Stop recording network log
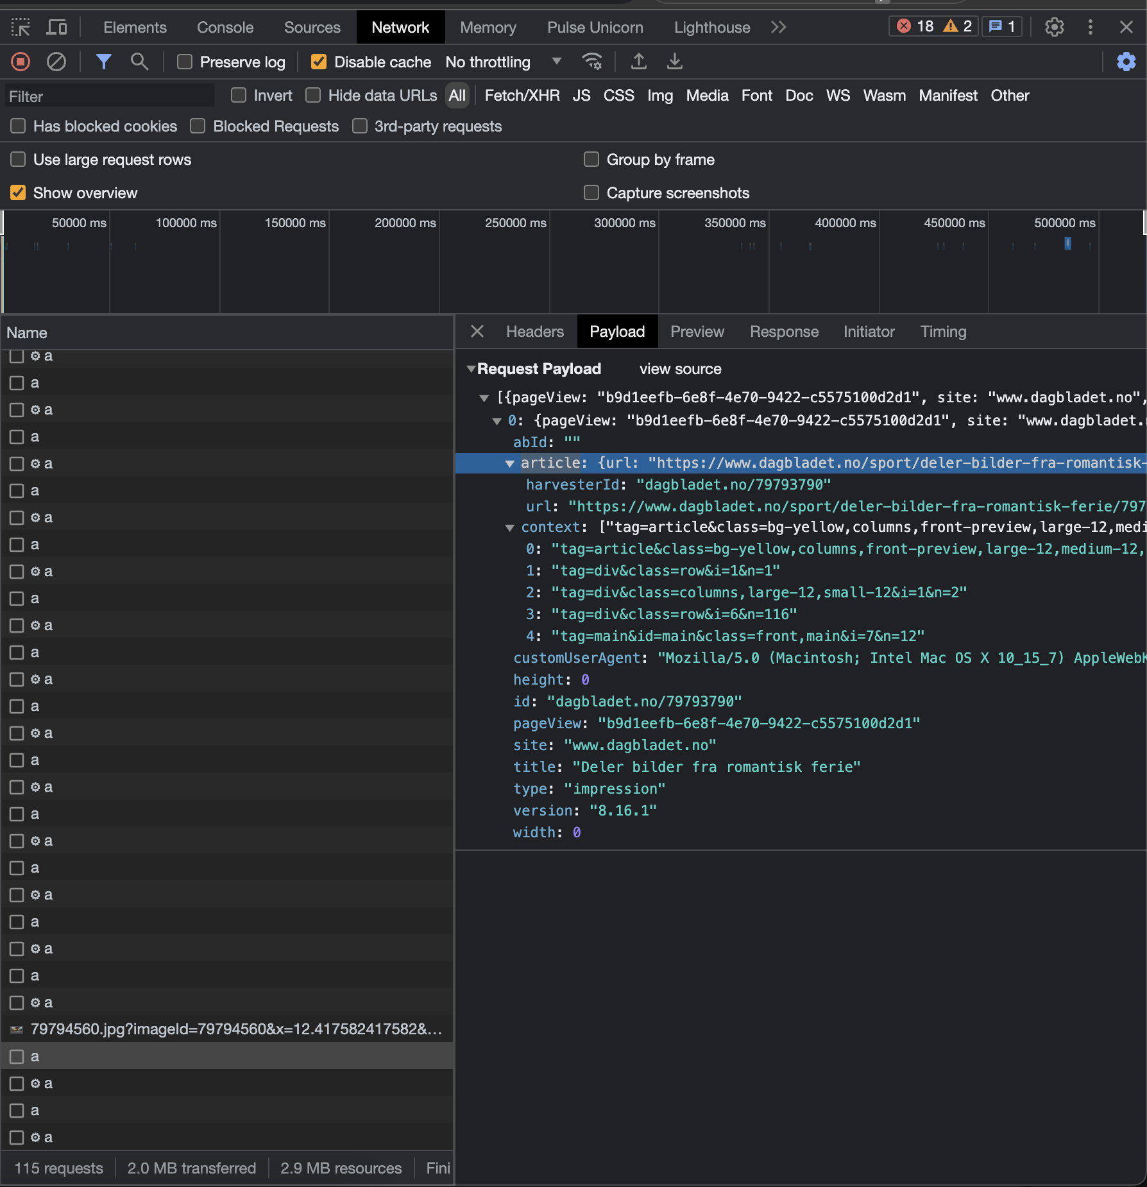The image size is (1147, 1187). [x=20, y=62]
